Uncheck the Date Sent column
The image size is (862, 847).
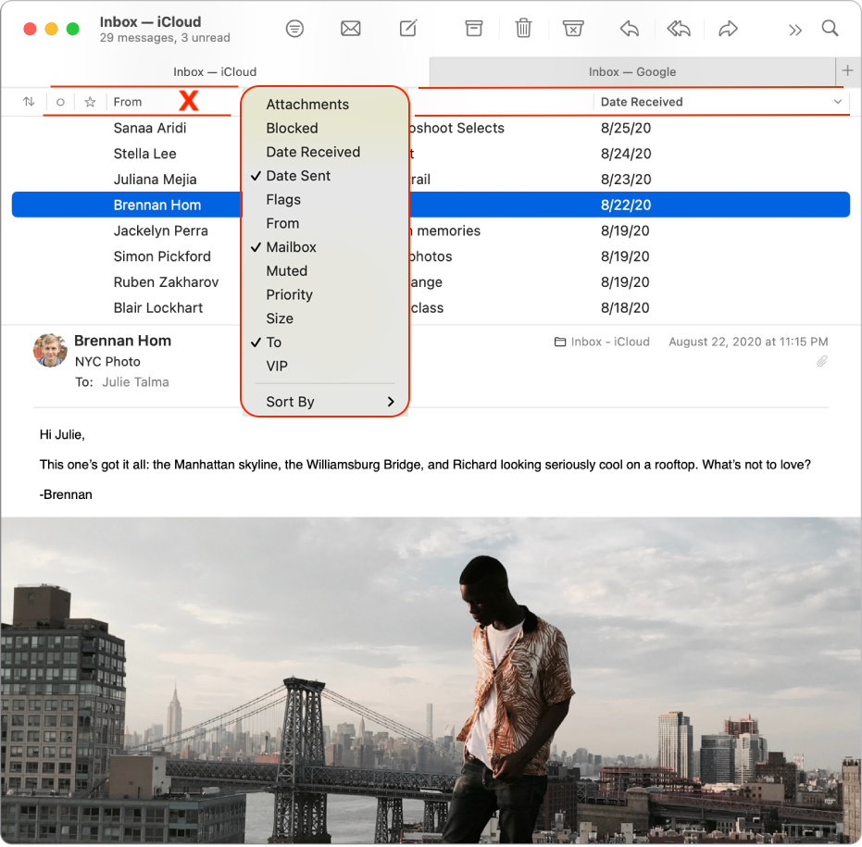pos(324,176)
